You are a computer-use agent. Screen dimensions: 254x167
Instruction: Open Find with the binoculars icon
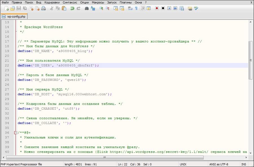pyautogui.click(x=87, y=8)
